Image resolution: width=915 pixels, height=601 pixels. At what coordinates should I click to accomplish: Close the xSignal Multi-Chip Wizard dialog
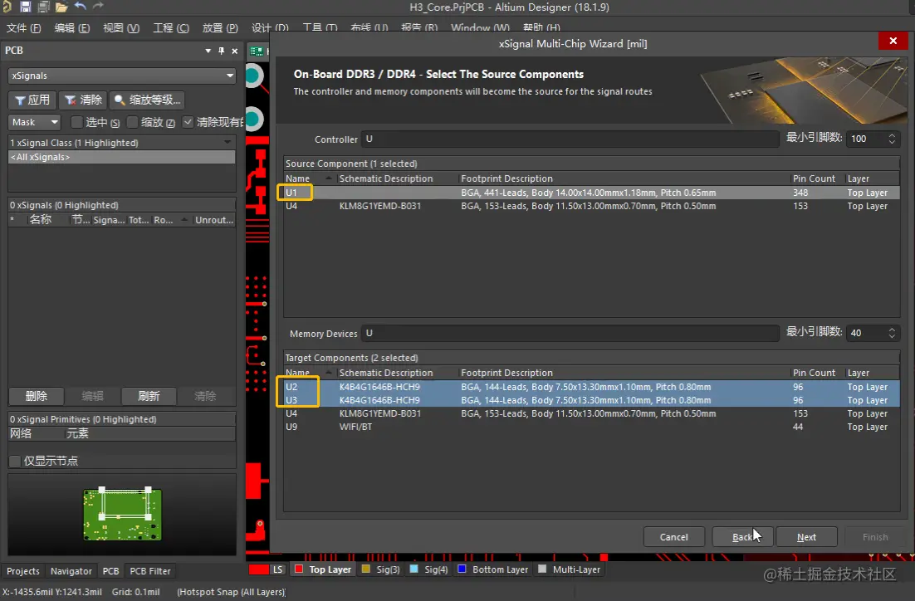click(x=893, y=41)
